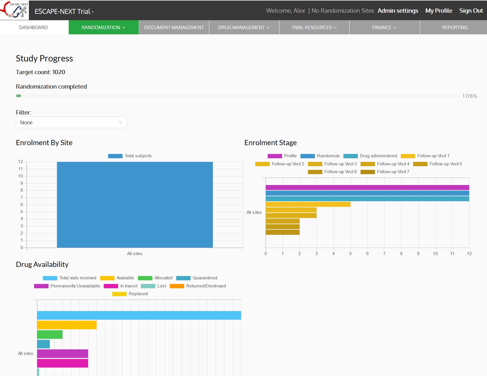Expand the Randomization menu
This screenshot has height=376, width=487.
tap(103, 27)
